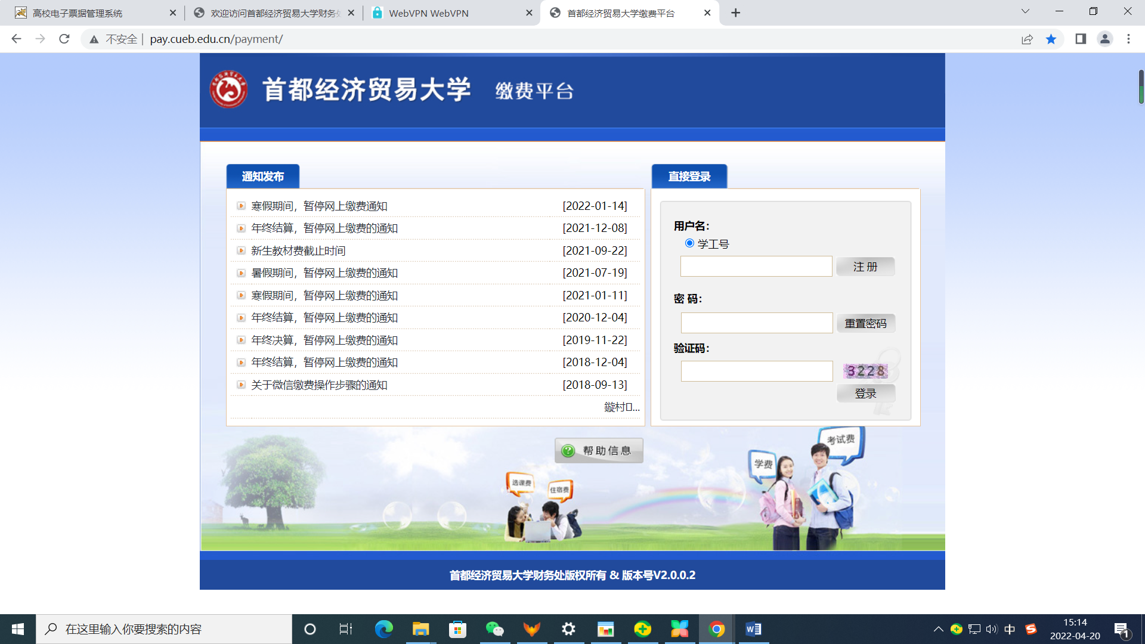Image resolution: width=1145 pixels, height=644 pixels.
Task: Go back using the browser back arrow
Action: (x=16, y=39)
